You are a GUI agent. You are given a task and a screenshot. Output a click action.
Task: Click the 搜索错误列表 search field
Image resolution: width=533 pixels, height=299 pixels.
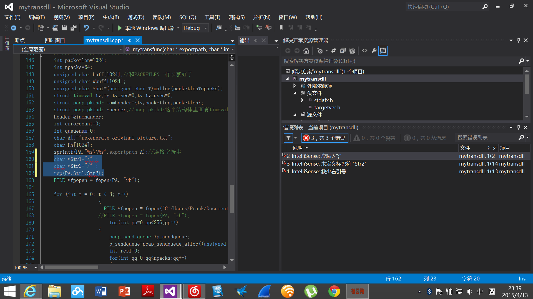[x=487, y=138]
